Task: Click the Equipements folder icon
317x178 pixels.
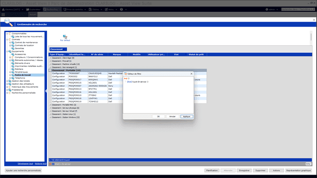Action: pyautogui.click(x=10, y=51)
